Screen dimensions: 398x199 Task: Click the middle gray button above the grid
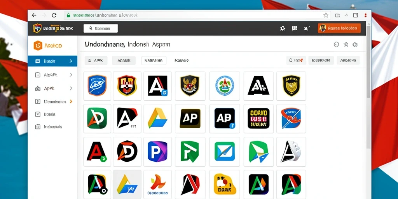tap(321, 60)
